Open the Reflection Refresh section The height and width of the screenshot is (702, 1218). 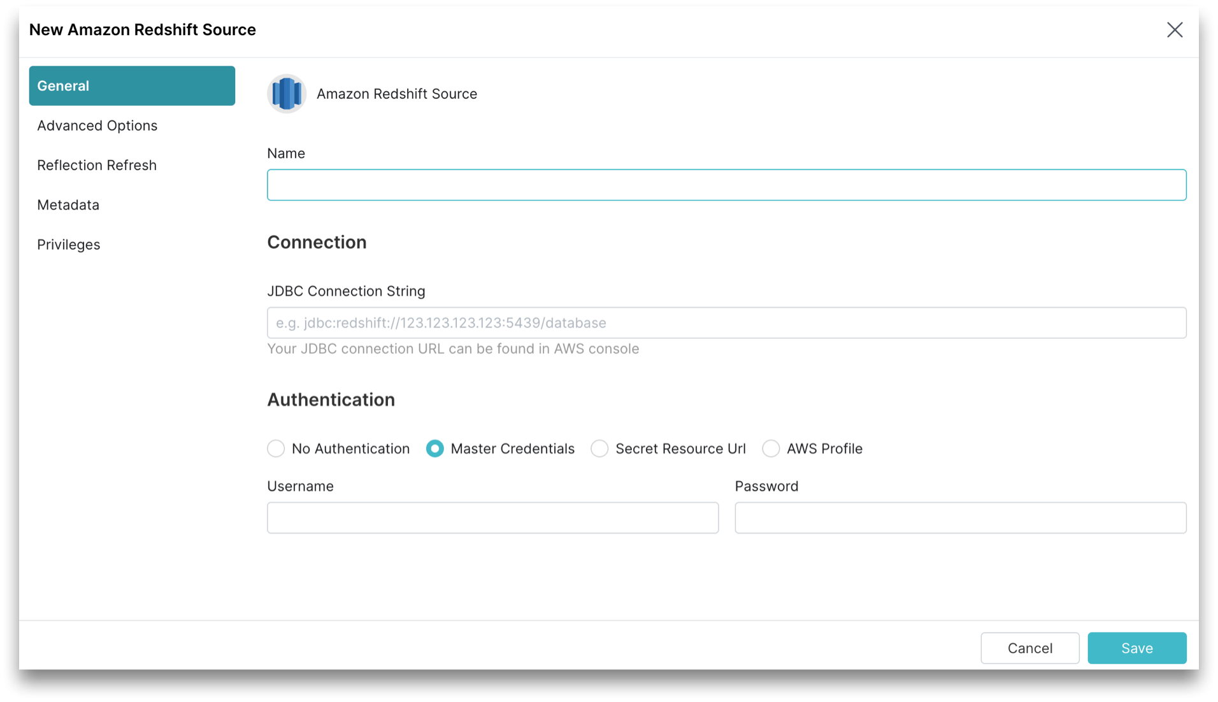coord(97,164)
